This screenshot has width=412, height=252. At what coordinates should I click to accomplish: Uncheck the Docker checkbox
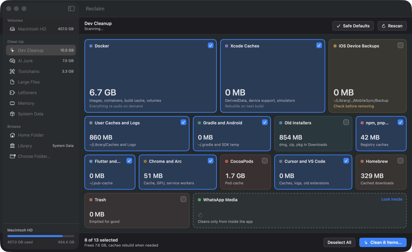point(211,45)
